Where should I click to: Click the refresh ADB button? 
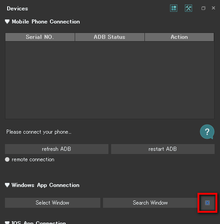coord(57,149)
